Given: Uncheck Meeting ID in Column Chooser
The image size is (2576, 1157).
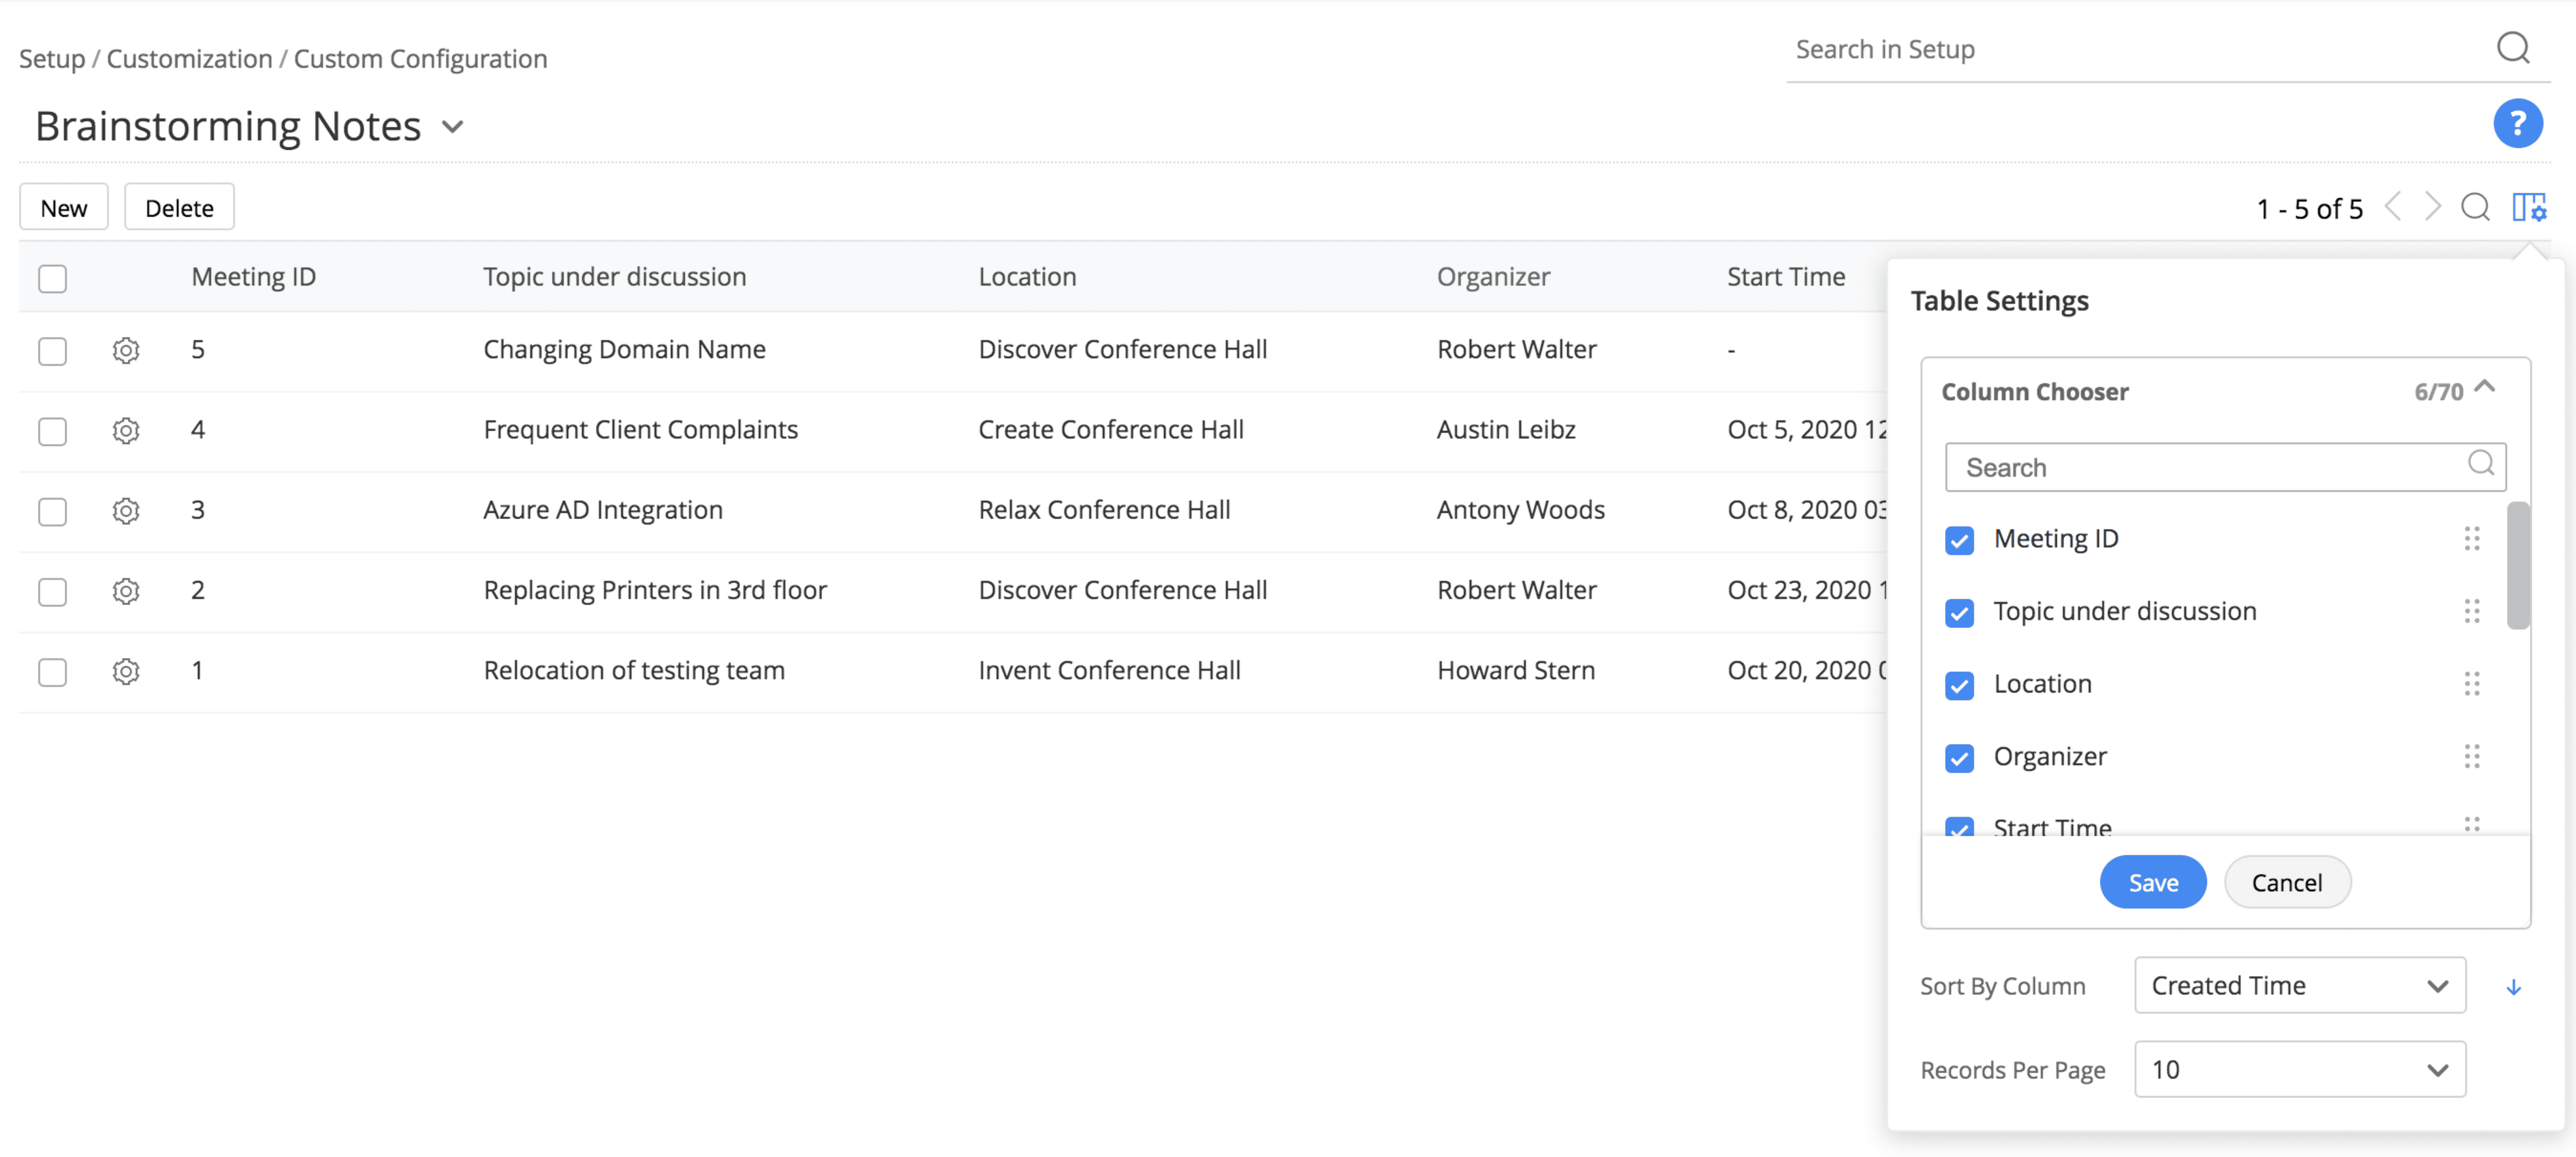Looking at the screenshot, I should pos(1959,540).
